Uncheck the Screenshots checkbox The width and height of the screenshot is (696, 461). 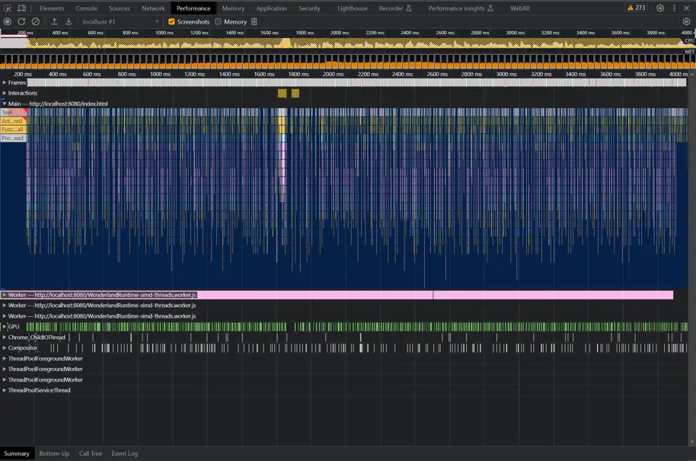(172, 22)
